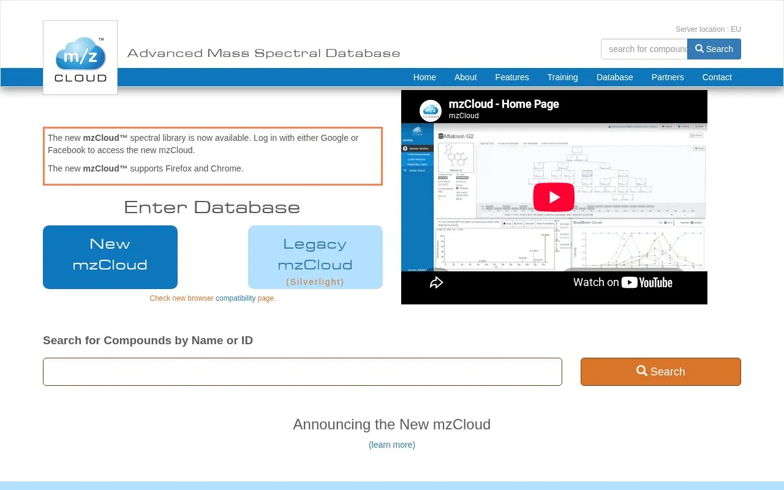The height and width of the screenshot is (490, 784).
Task: Click the mzCloud channel name under video title
Action: tap(464, 116)
